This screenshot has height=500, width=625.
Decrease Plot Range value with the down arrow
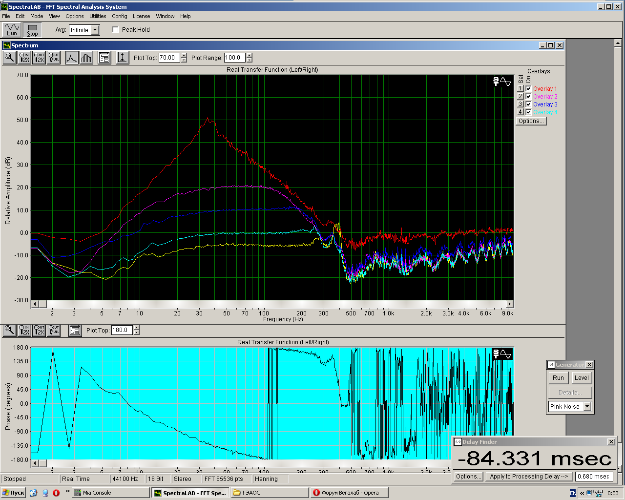pos(250,60)
